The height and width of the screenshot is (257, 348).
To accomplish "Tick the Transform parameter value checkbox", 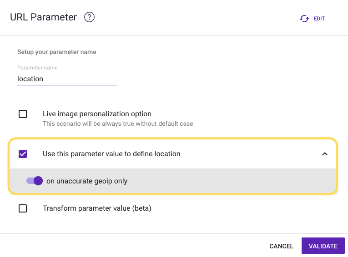I will click(x=23, y=208).
